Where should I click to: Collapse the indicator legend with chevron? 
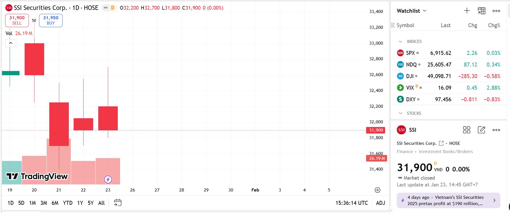click(10, 43)
